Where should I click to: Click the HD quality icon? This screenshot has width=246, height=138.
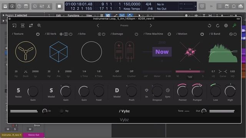coord(23,26)
